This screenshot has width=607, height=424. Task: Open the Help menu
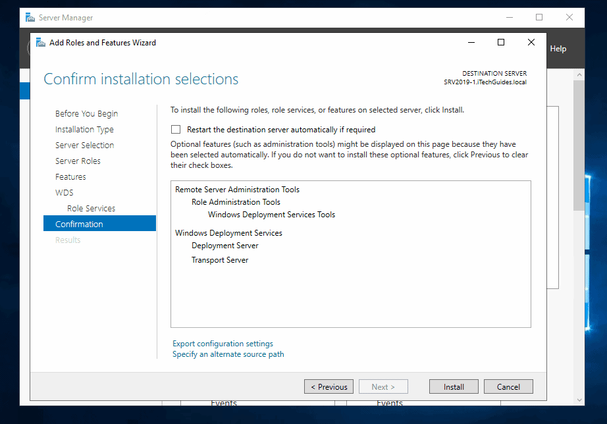(x=558, y=48)
